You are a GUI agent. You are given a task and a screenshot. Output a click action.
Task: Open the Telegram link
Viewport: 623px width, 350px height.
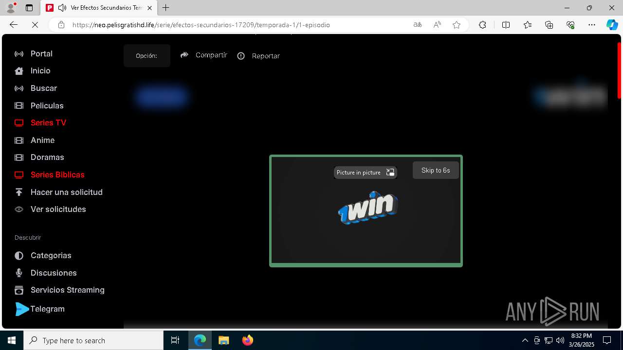[x=47, y=309]
